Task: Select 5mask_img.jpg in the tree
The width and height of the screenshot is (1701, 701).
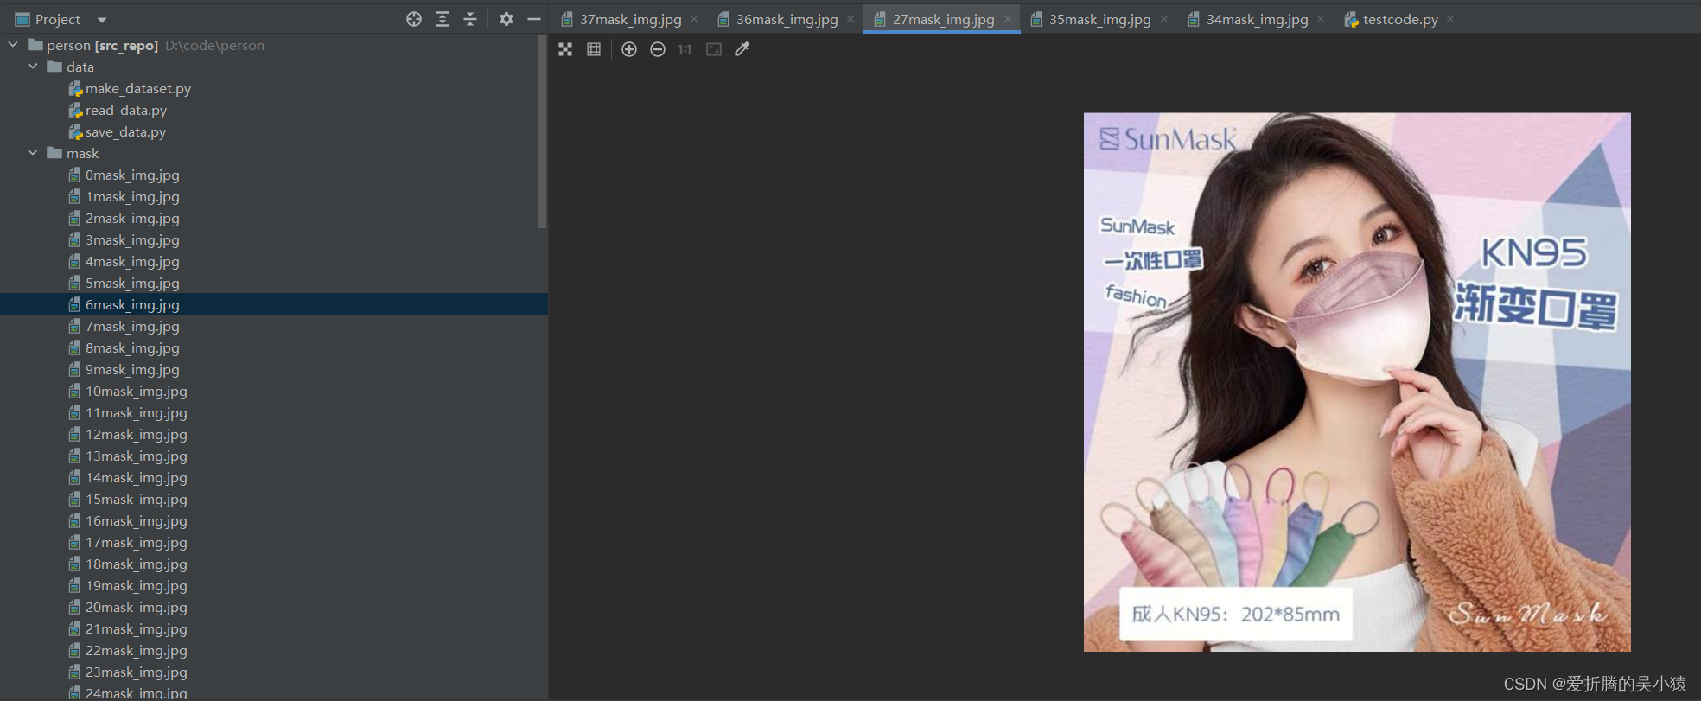Action: tap(132, 283)
